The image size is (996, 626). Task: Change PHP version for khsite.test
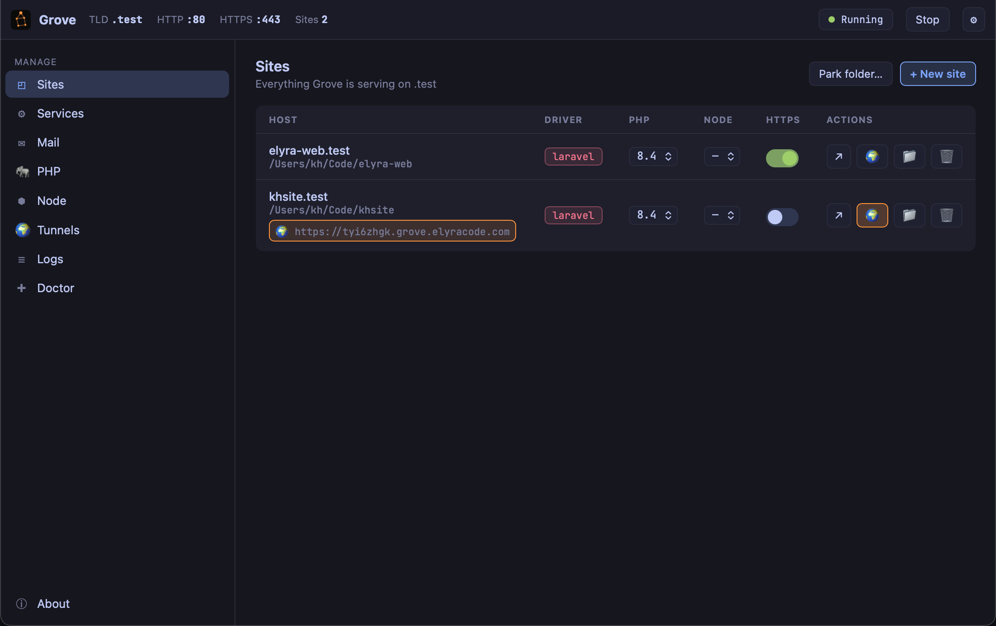(653, 215)
